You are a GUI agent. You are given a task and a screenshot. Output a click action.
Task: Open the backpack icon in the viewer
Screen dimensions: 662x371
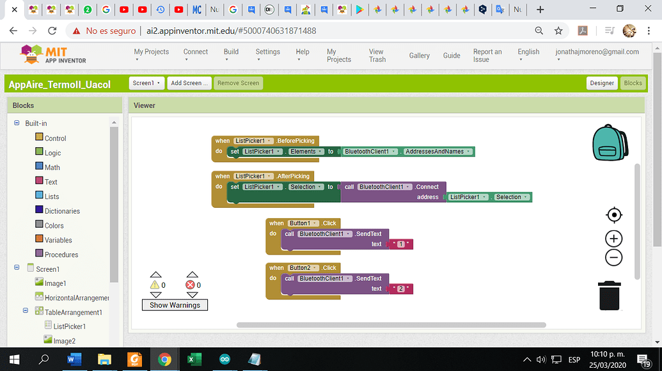click(611, 142)
